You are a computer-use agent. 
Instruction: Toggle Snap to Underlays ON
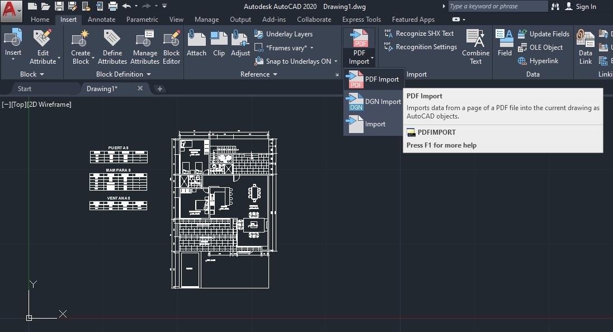[295, 61]
